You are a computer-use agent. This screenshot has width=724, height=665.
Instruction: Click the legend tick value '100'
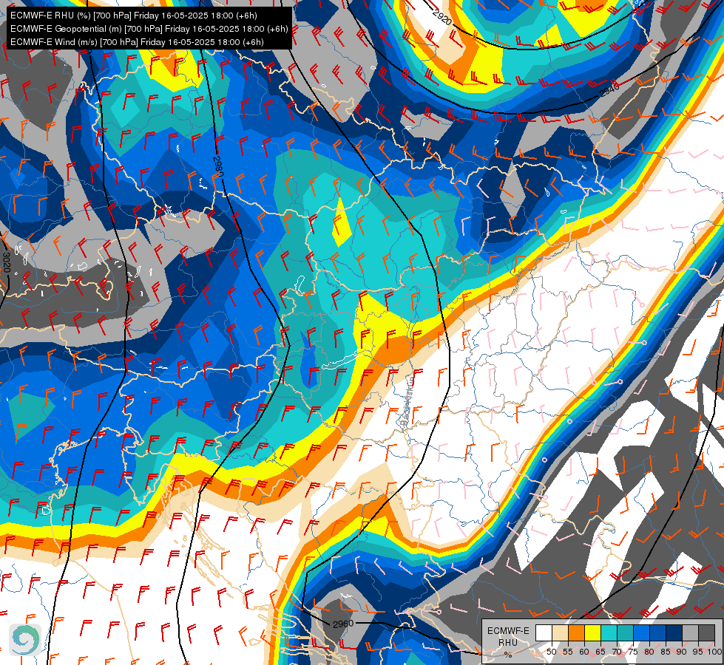coord(715,652)
